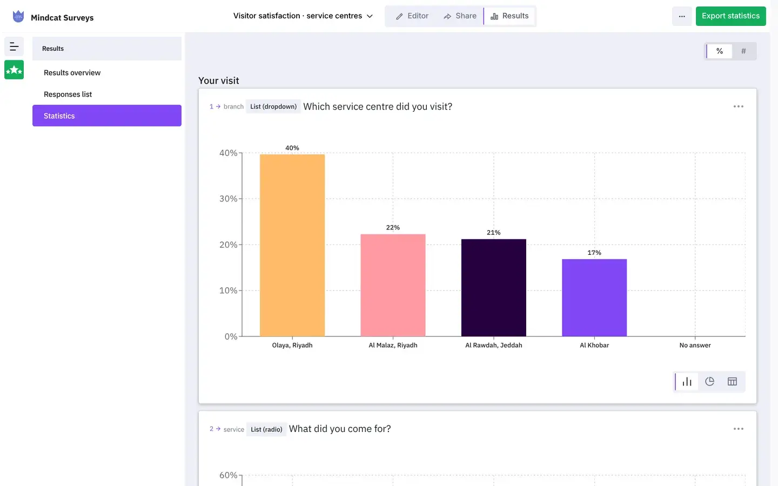Show results as percentages
The width and height of the screenshot is (778, 486).
[720, 51]
